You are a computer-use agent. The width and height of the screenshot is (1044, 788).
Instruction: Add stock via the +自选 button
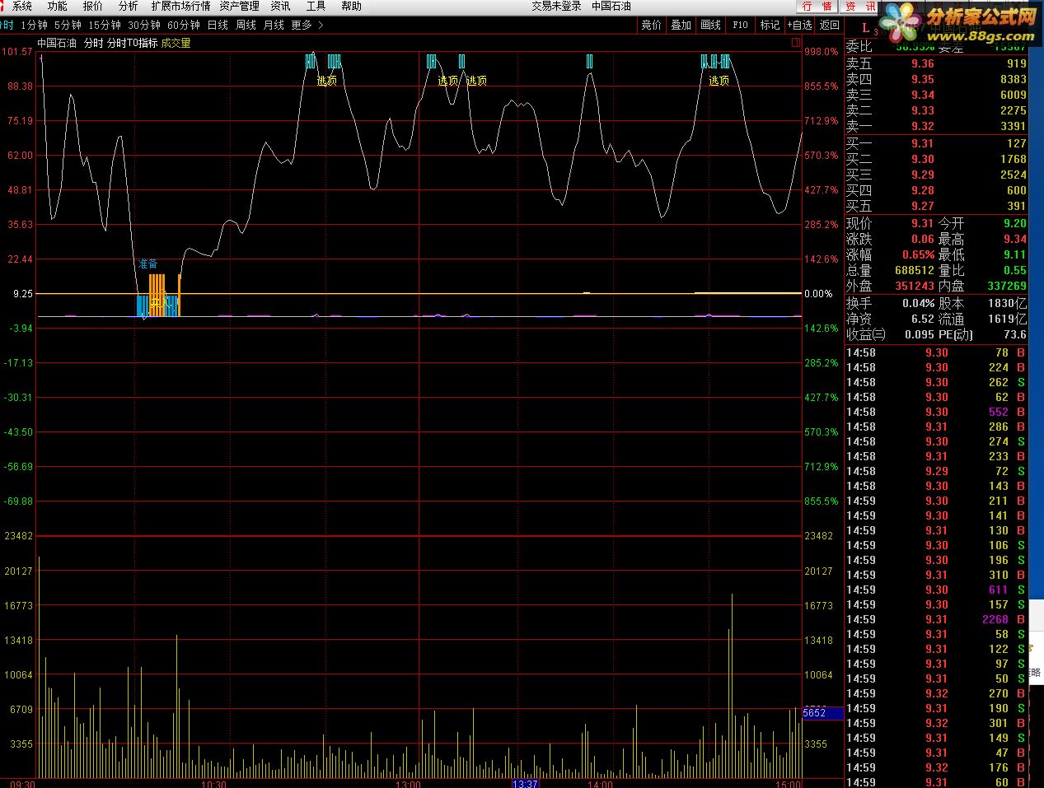(799, 26)
